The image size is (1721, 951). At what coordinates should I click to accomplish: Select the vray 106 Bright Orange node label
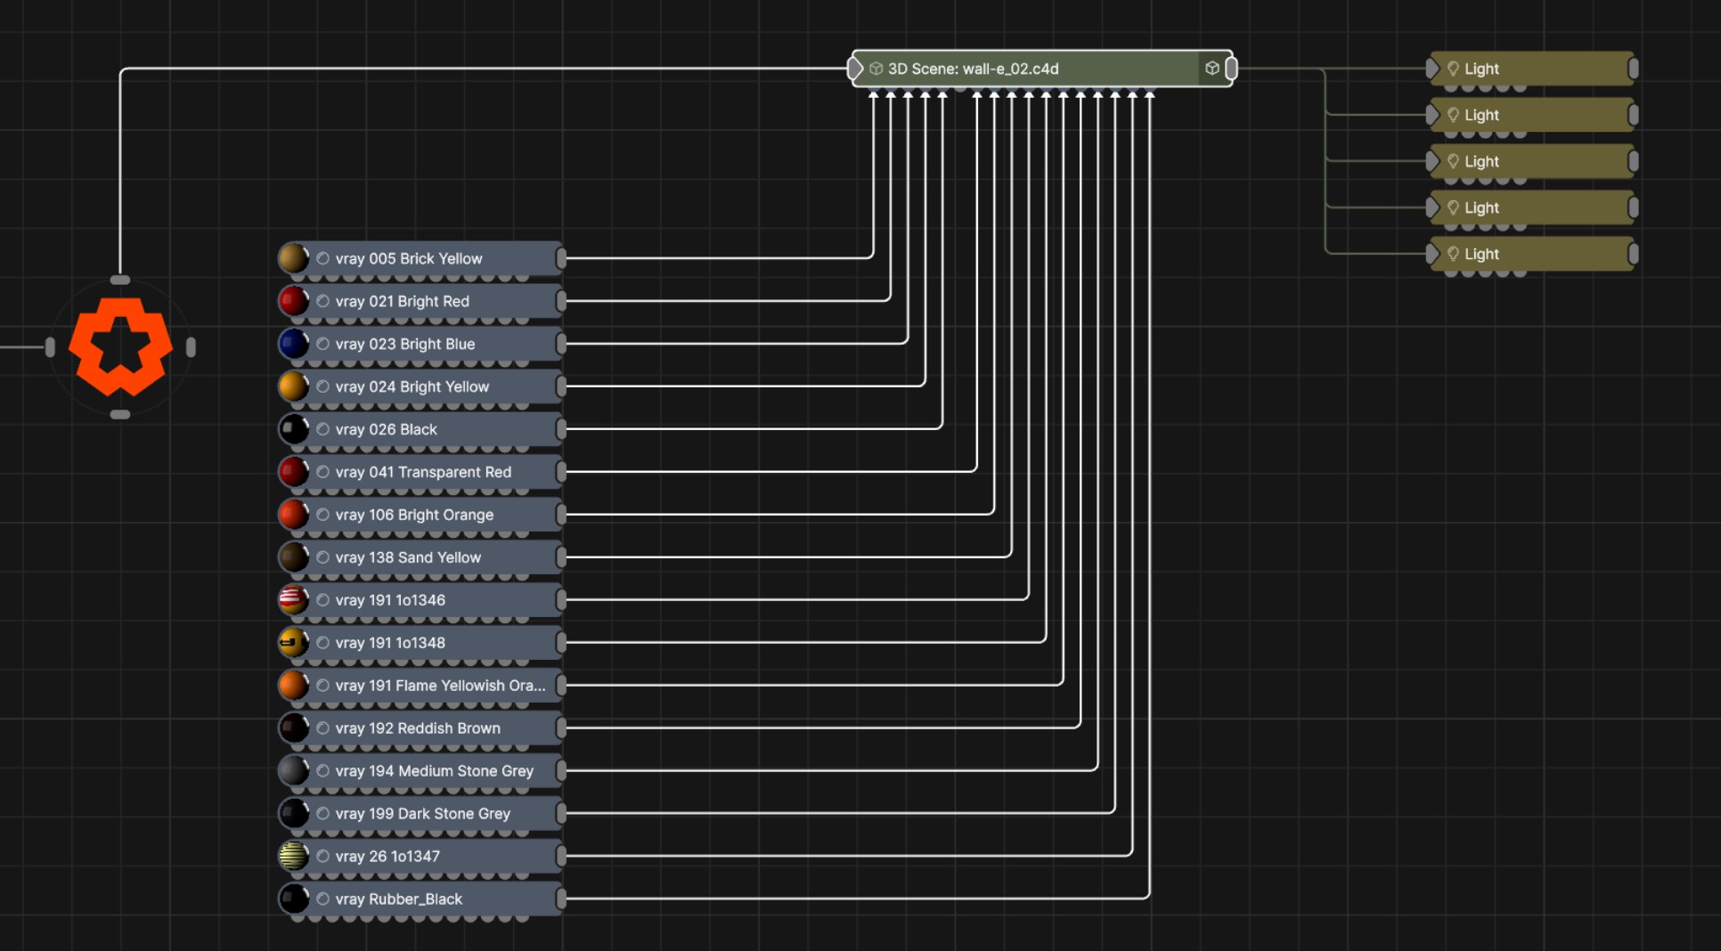click(414, 515)
